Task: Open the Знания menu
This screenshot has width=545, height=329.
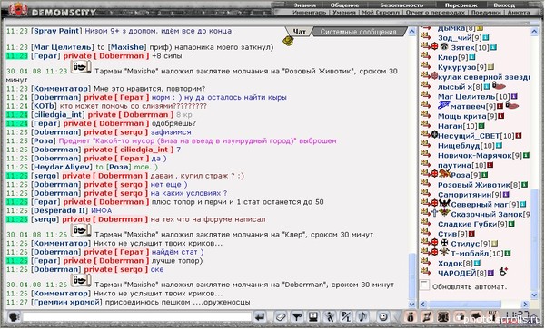Action: pyautogui.click(x=305, y=5)
